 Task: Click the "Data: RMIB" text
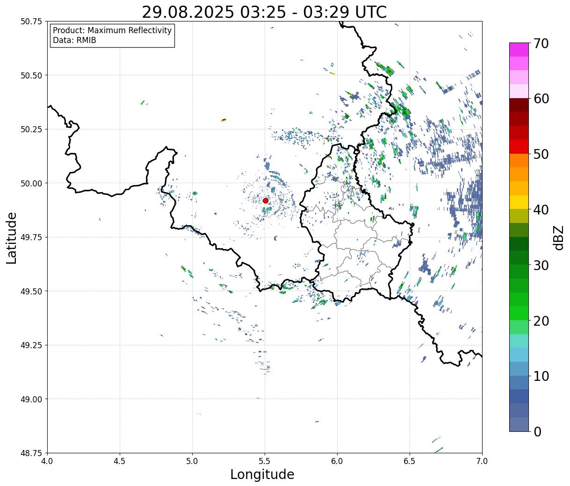click(74, 41)
